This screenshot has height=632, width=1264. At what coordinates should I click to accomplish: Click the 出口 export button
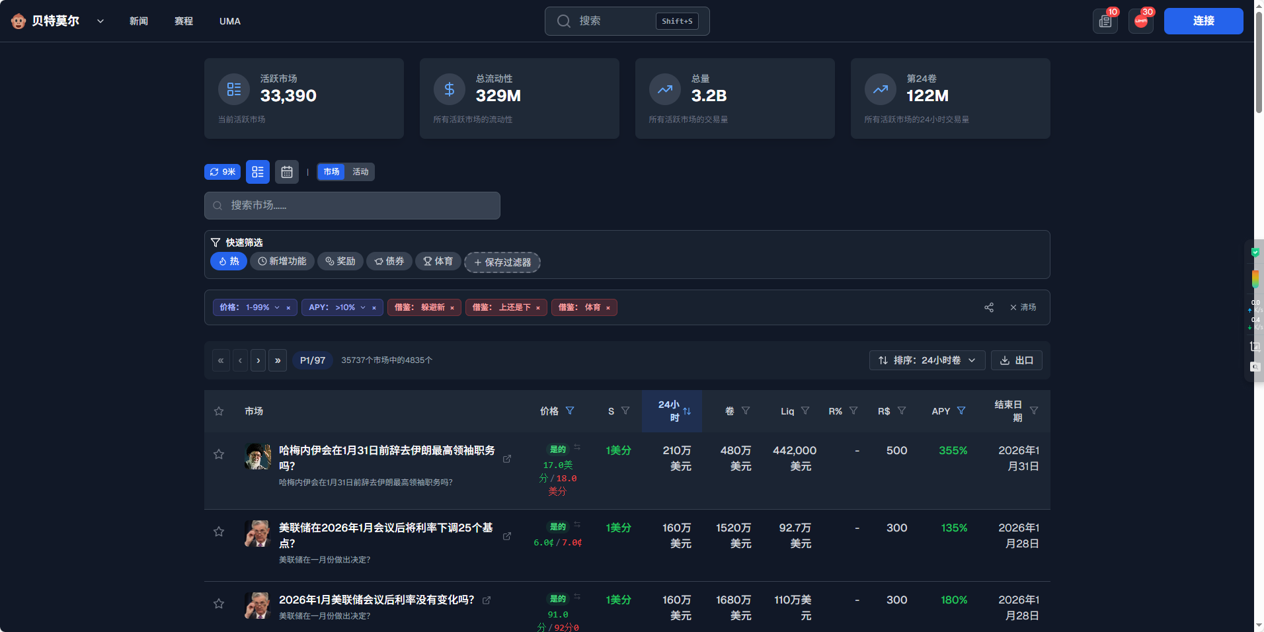click(x=1016, y=360)
